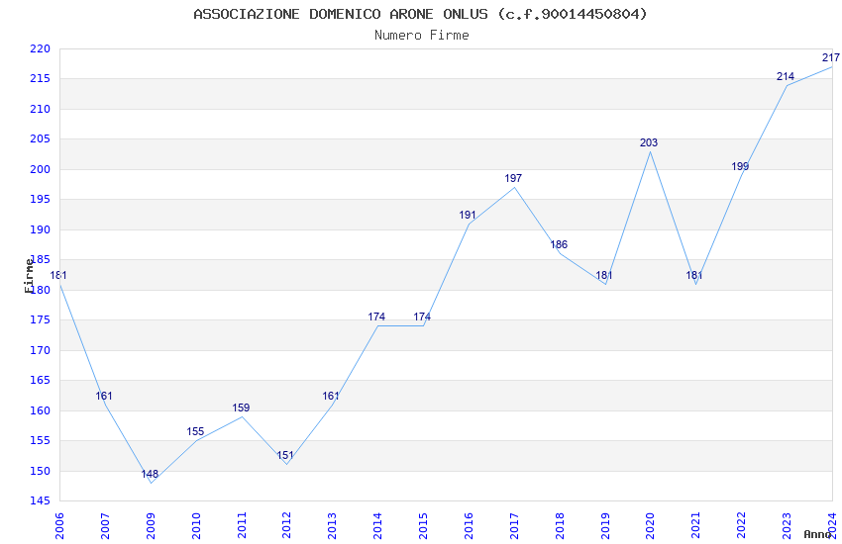Click the data label 191 for 2016

468,215
